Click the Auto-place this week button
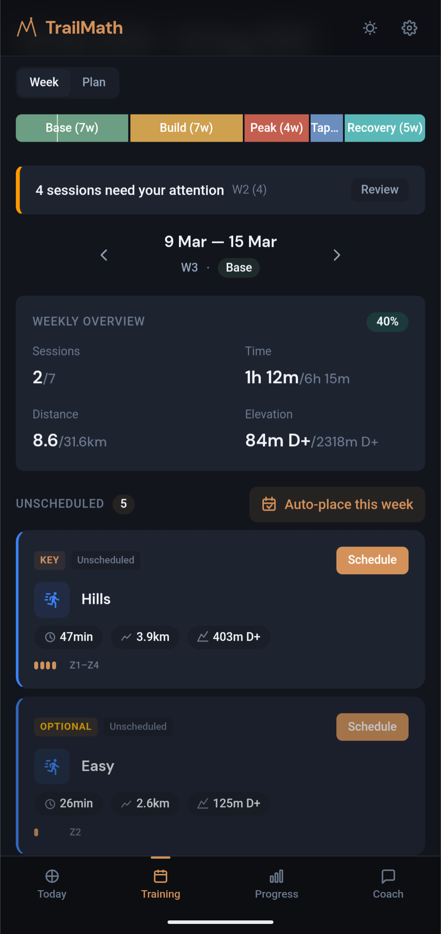 (x=337, y=504)
